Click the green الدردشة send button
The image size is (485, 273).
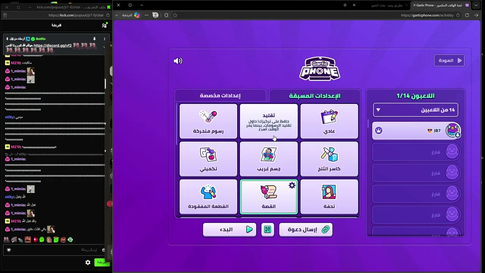point(102,262)
